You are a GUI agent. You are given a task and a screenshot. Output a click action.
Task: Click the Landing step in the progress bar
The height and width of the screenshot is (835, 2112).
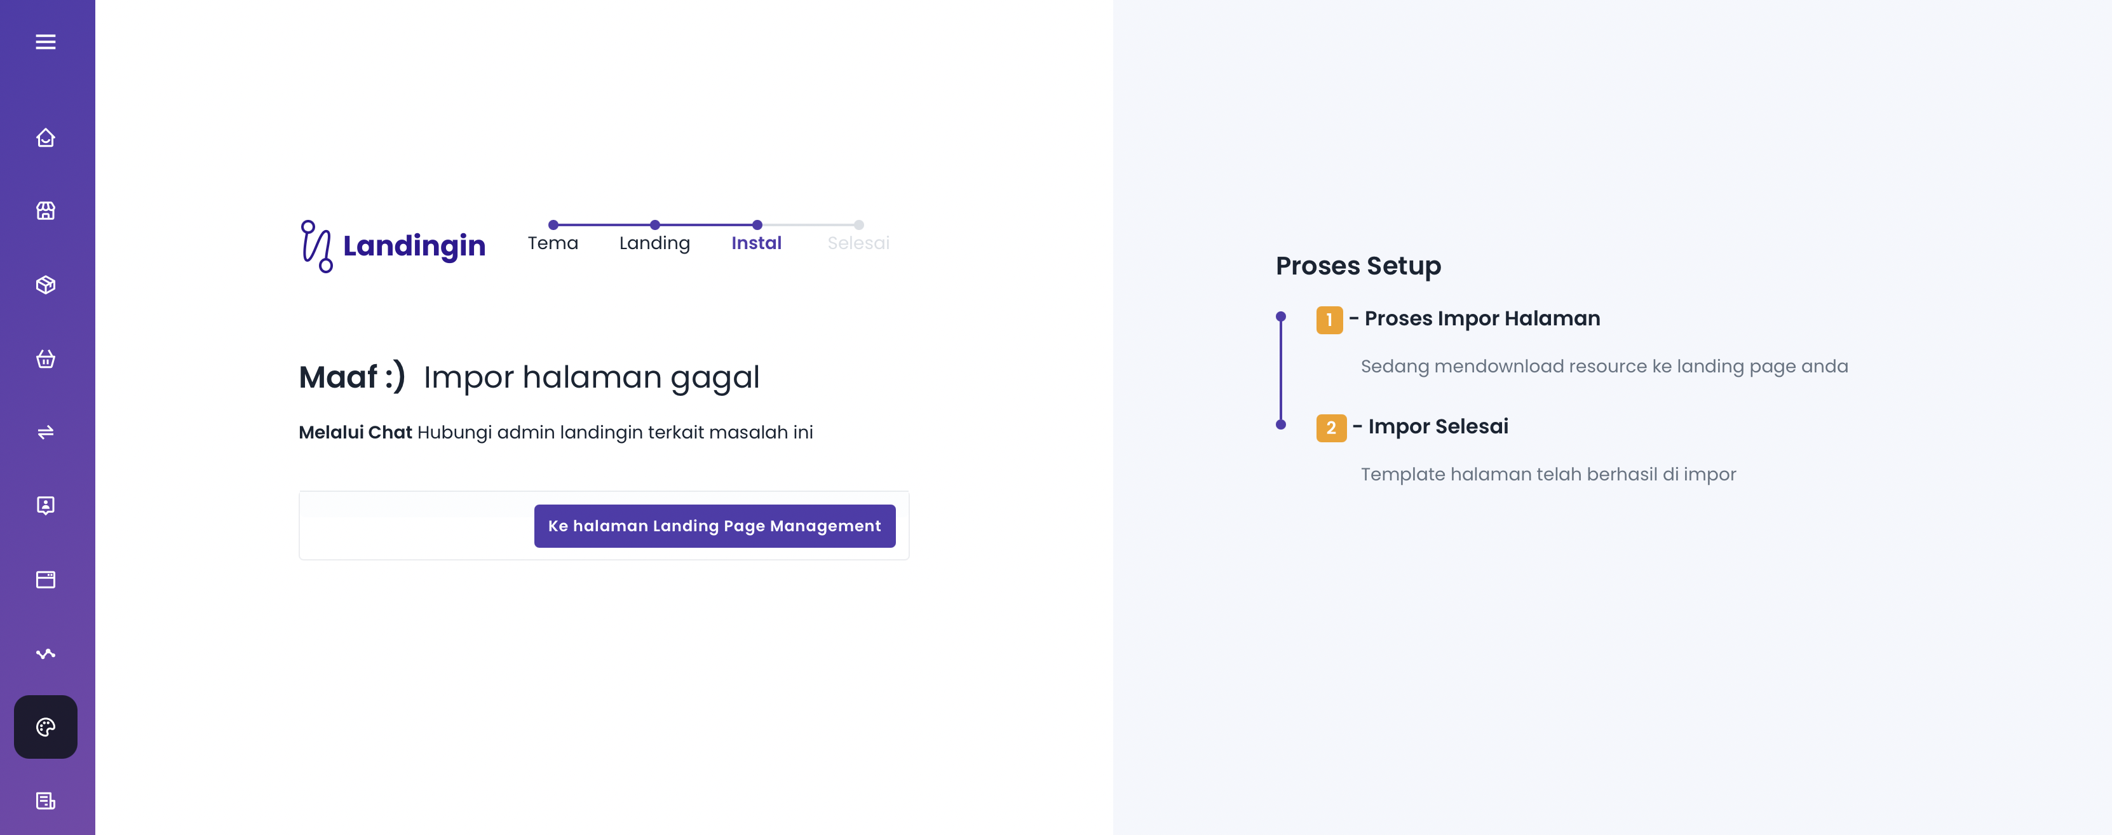tap(654, 243)
